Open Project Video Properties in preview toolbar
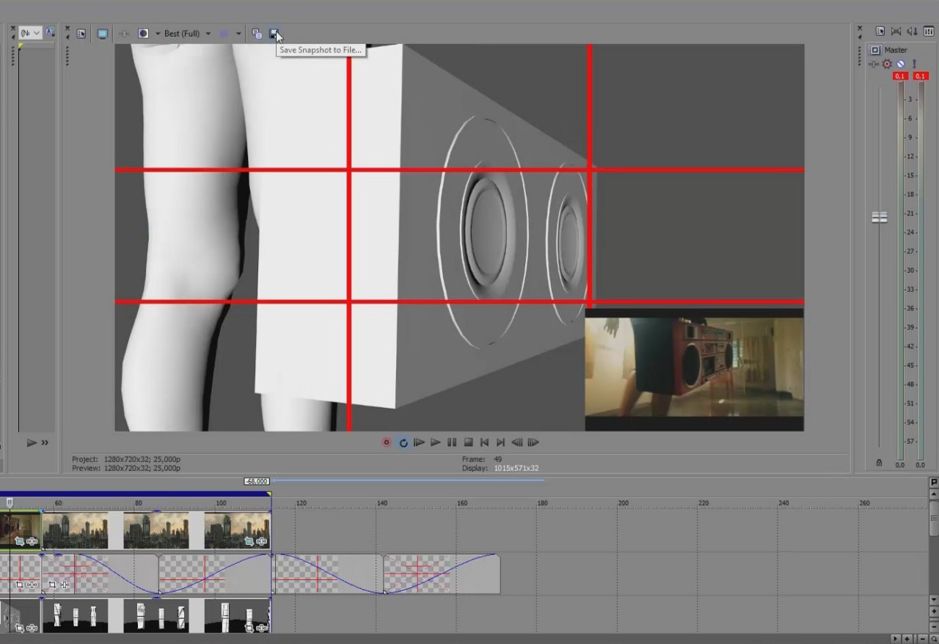The image size is (939, 644). tap(81, 34)
